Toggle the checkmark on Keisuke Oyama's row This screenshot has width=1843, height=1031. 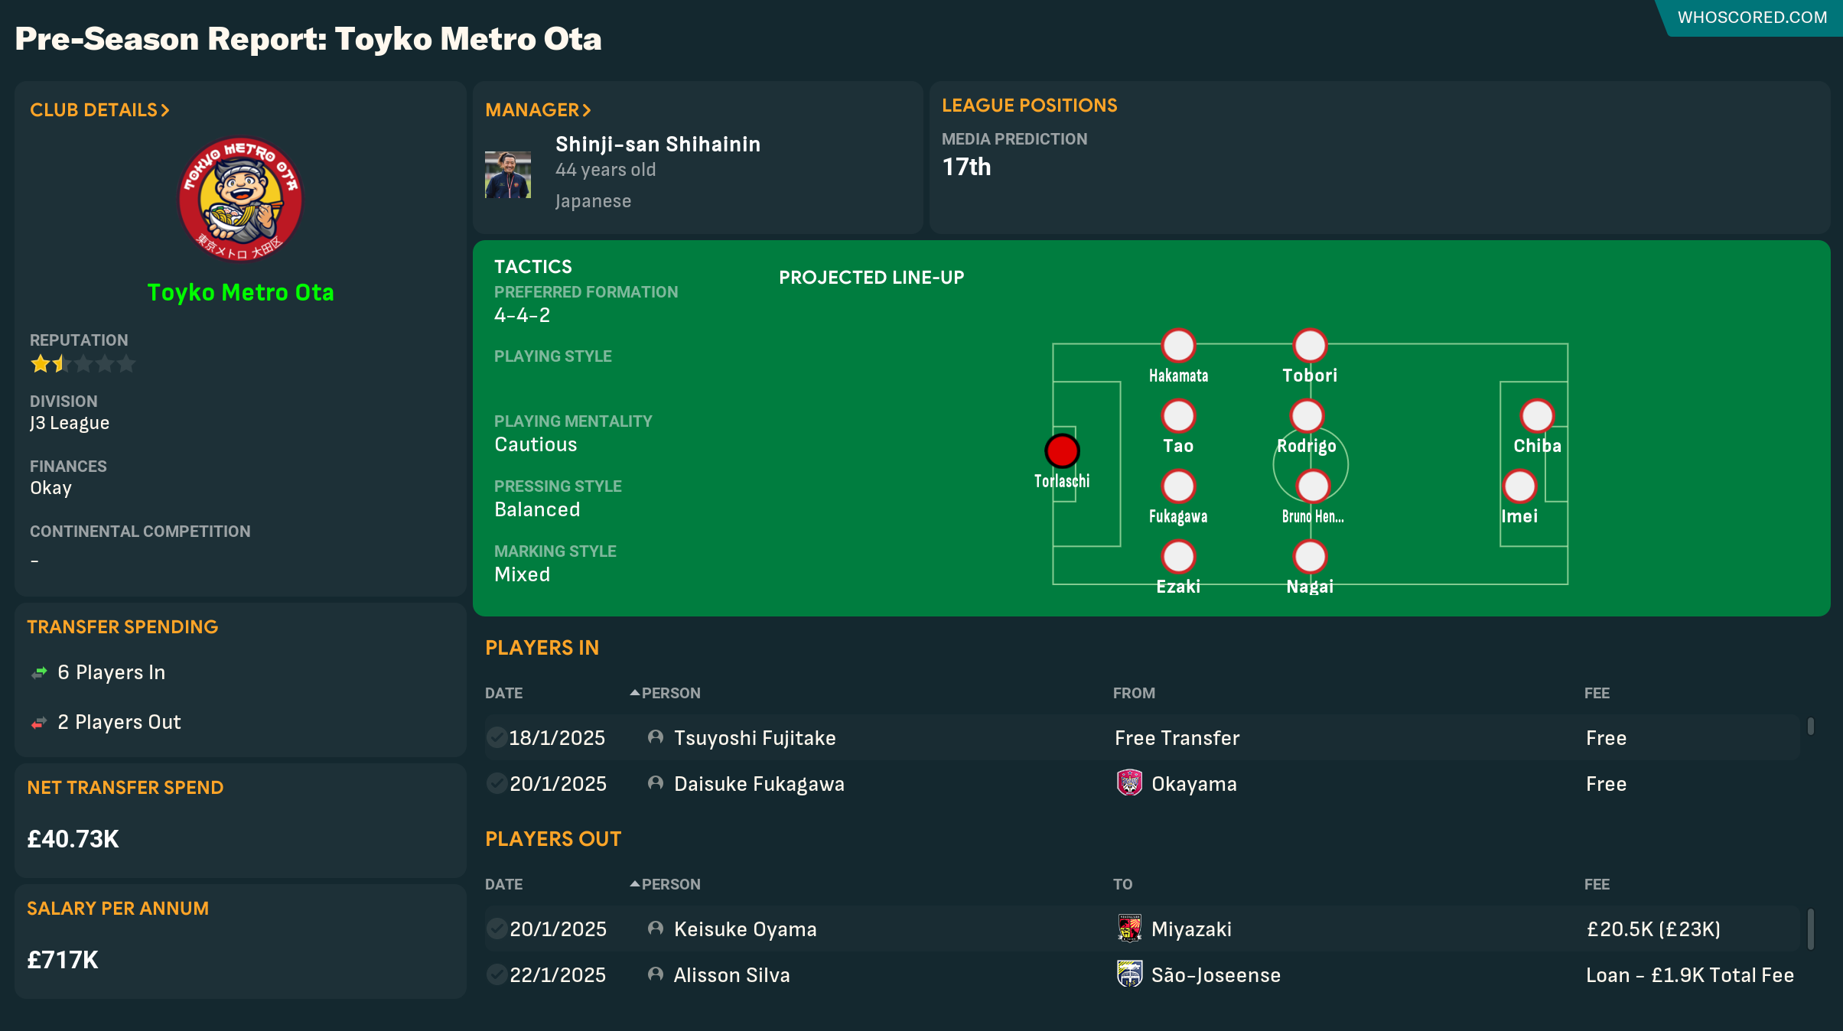pyautogui.click(x=496, y=929)
